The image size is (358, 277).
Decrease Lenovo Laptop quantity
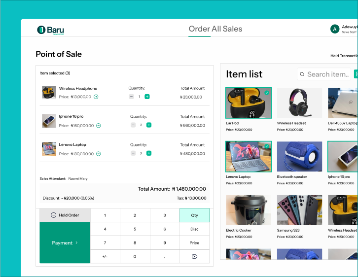[133, 153]
